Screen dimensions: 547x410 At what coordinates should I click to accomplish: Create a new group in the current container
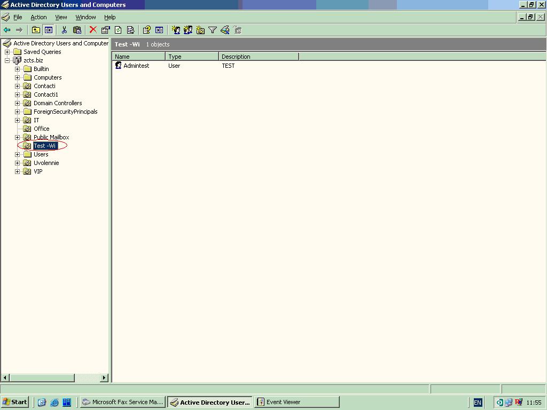(x=188, y=30)
